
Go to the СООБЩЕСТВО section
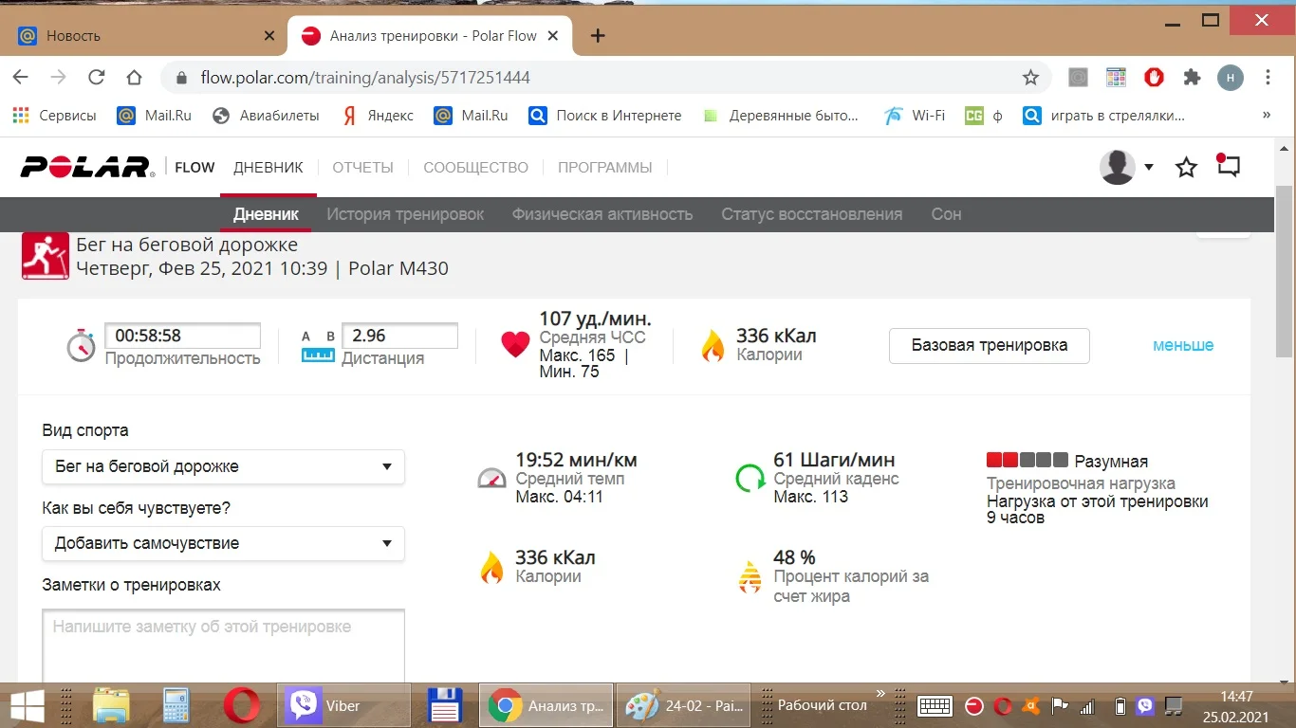475,168
